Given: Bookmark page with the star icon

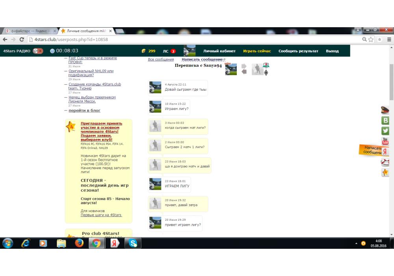Looking at the screenshot, I should click(x=371, y=39).
